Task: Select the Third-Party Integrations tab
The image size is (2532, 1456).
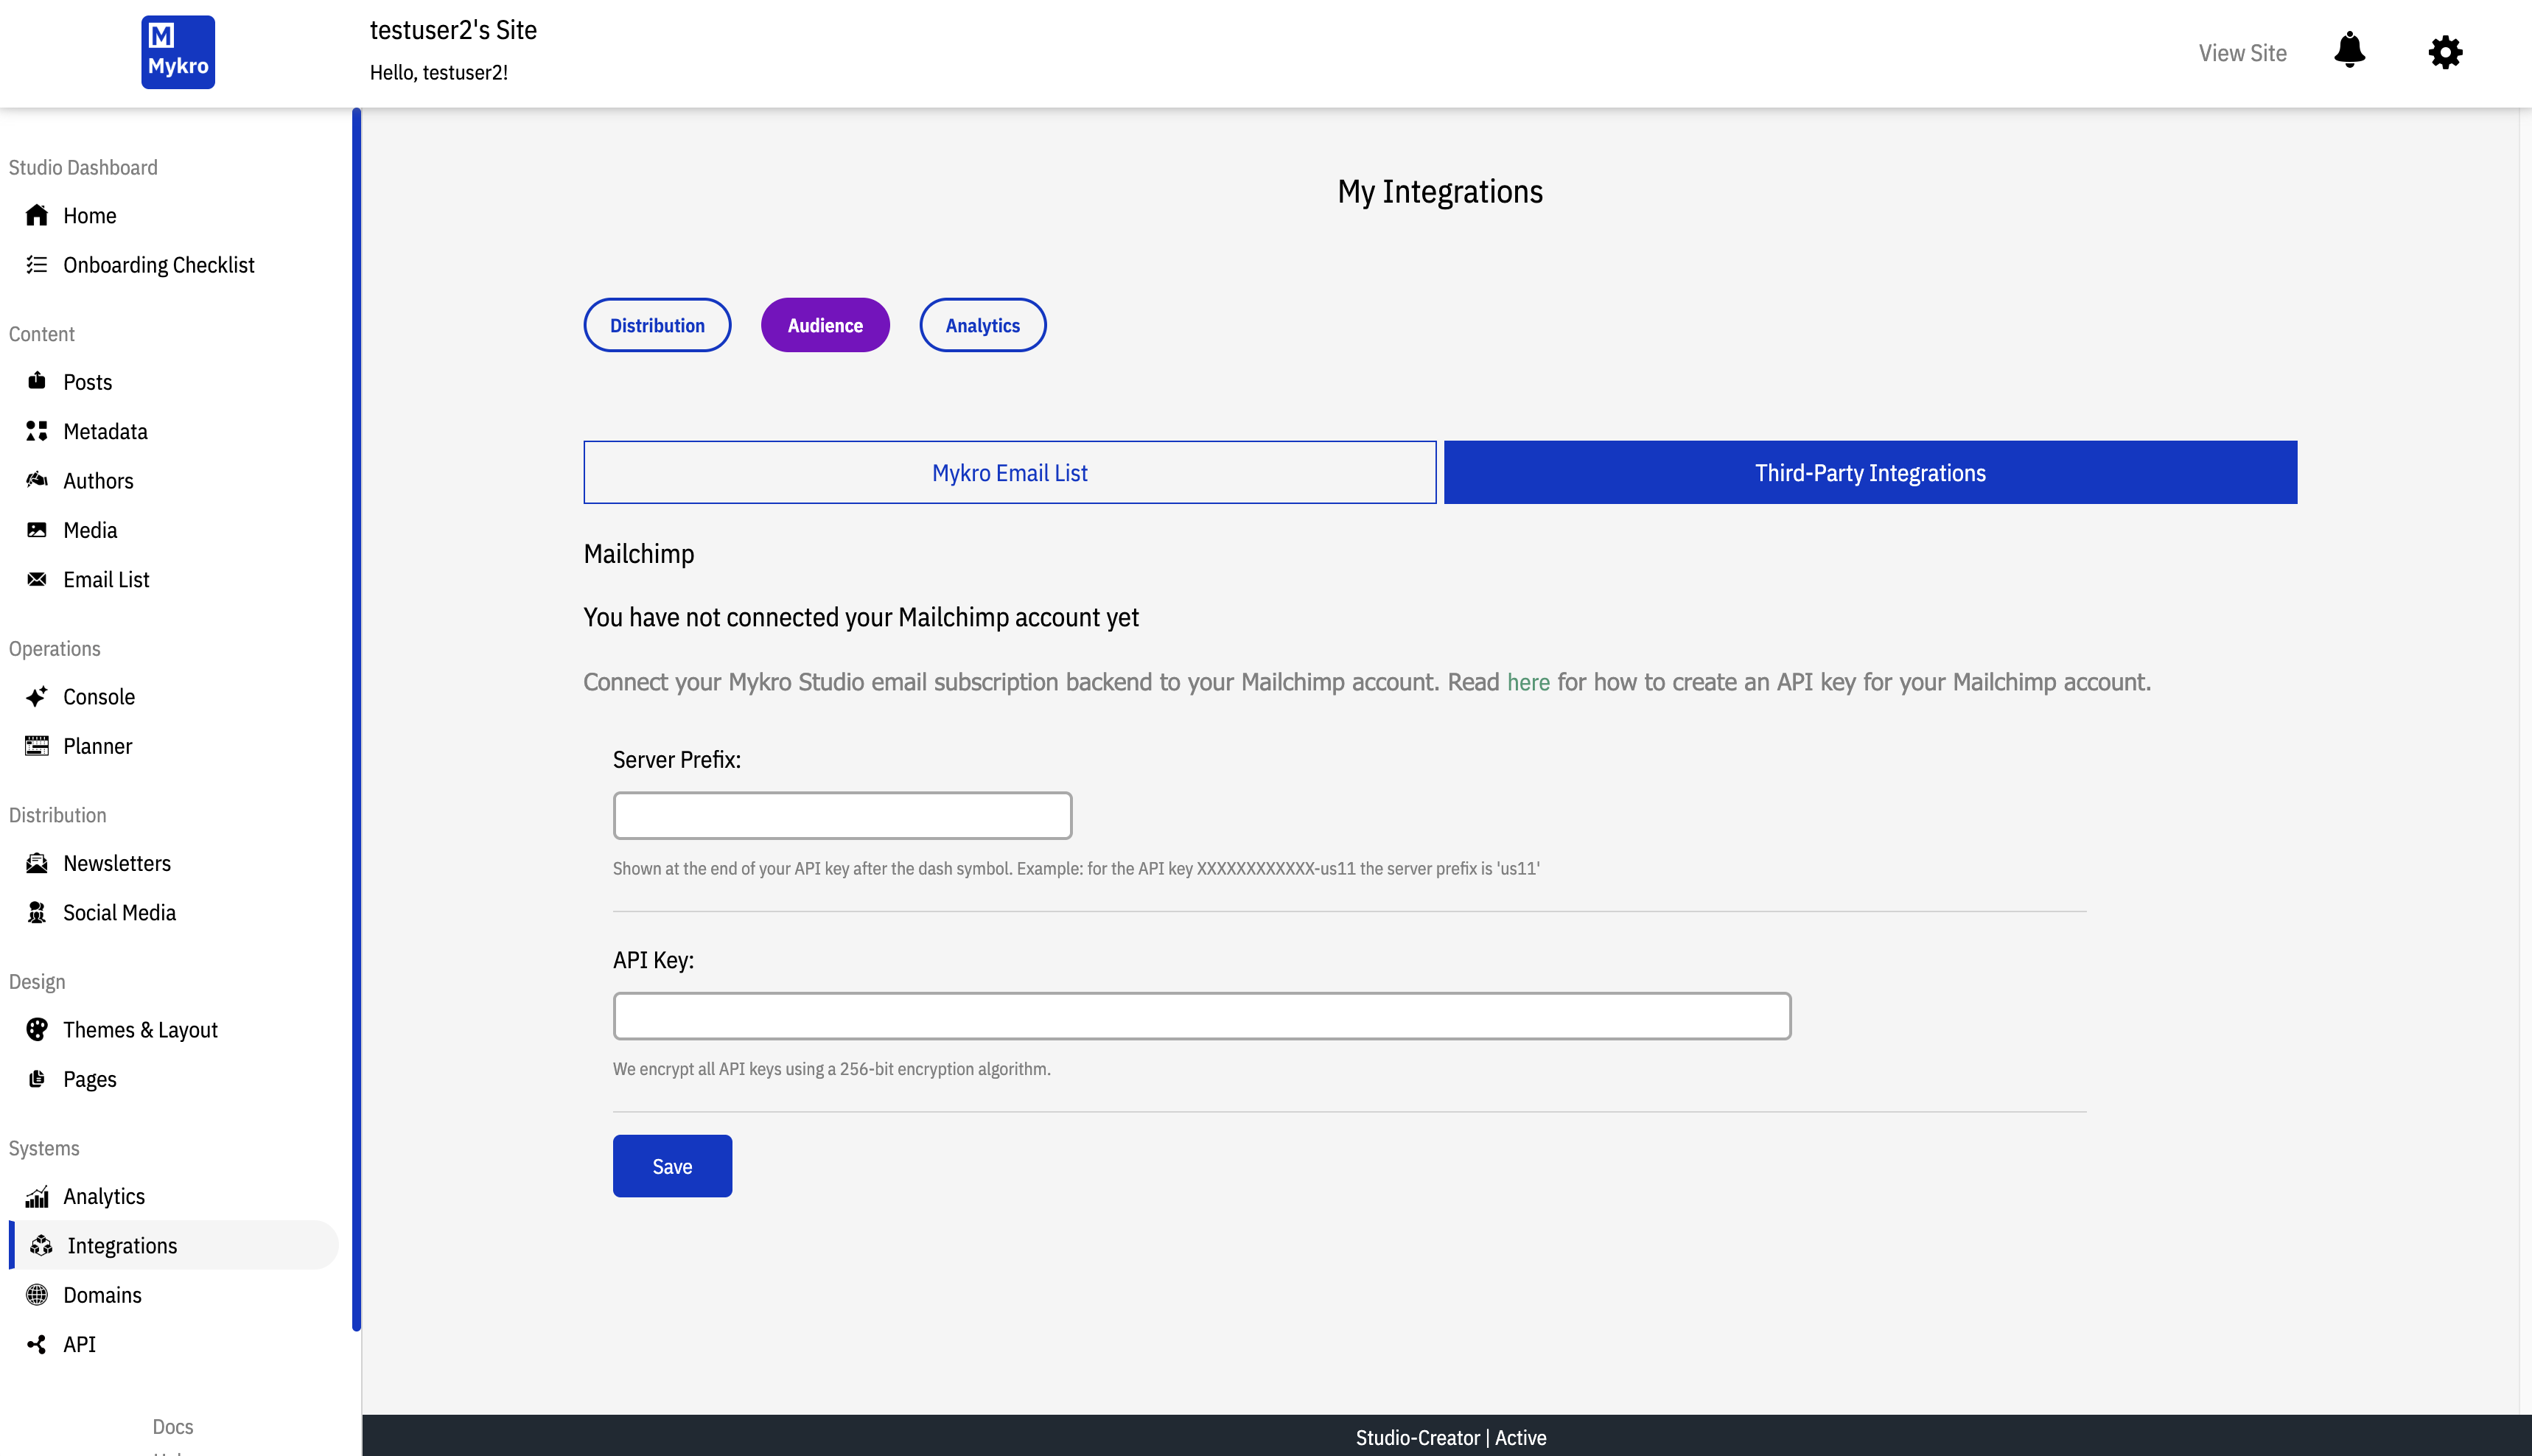Action: pyautogui.click(x=1870, y=472)
